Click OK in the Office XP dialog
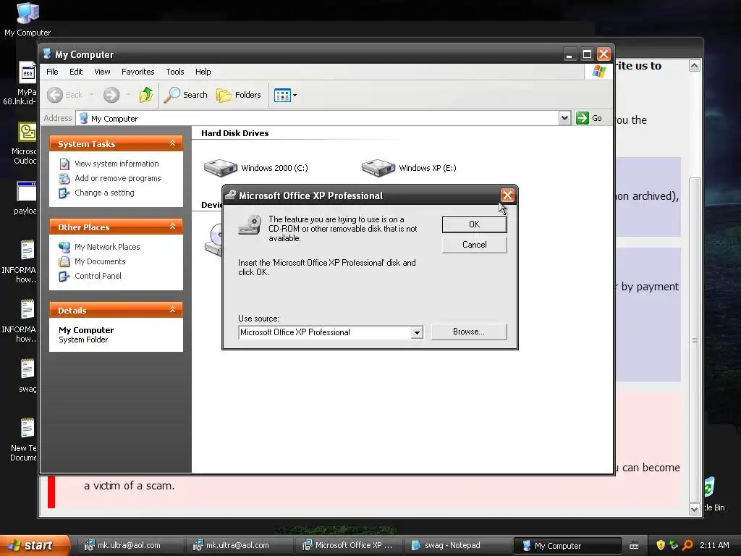Screen dimensions: 741x556 [x=474, y=224]
